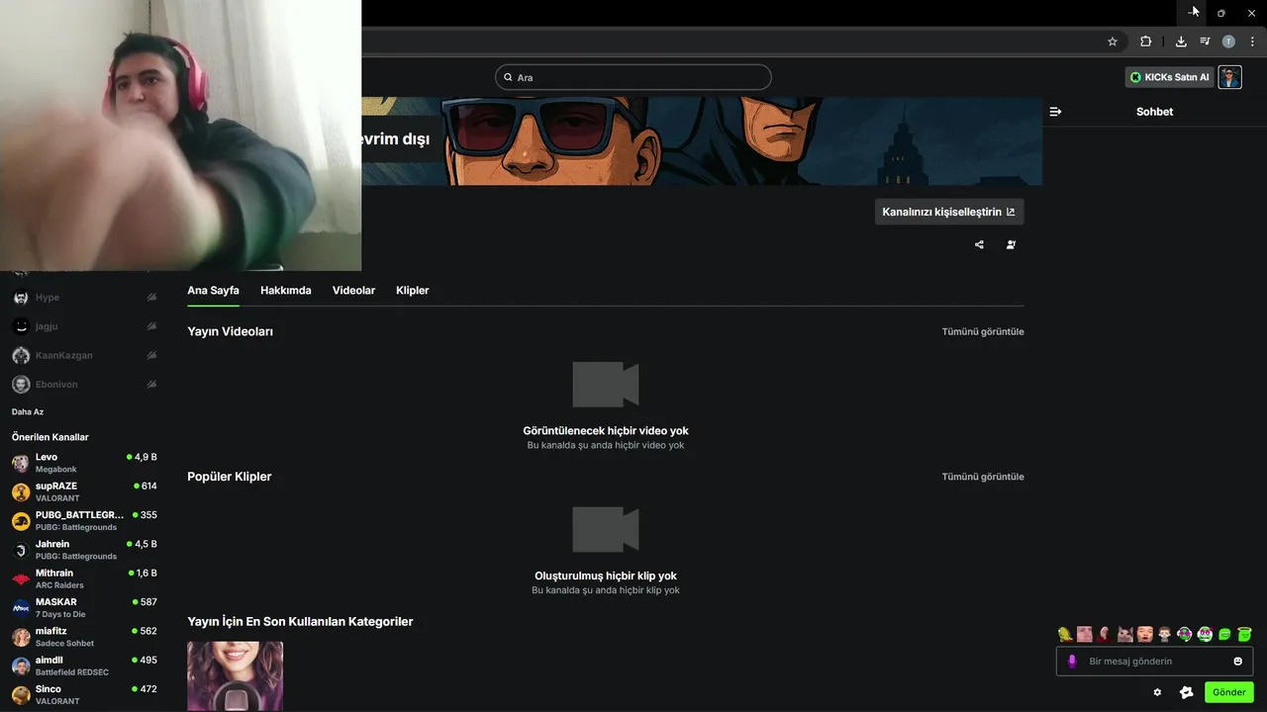Collapse the Sohbet chat panel

[x=1055, y=112]
